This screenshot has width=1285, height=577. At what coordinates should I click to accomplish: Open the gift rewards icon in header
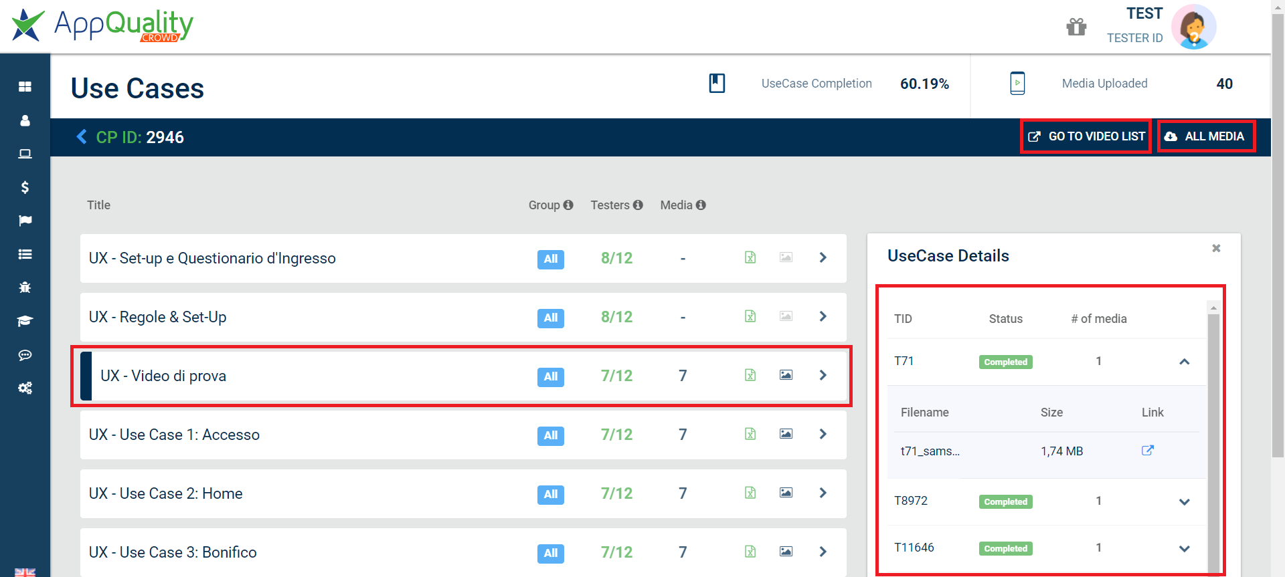pyautogui.click(x=1076, y=27)
